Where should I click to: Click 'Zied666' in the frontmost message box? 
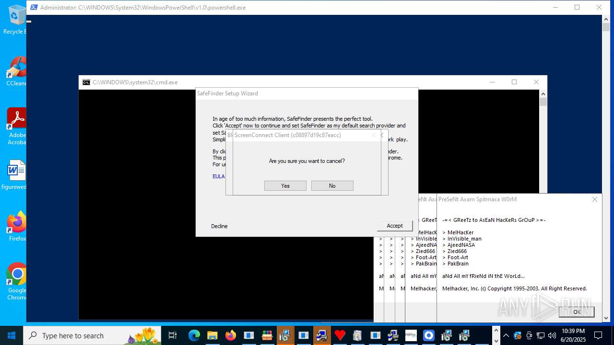[x=457, y=251]
